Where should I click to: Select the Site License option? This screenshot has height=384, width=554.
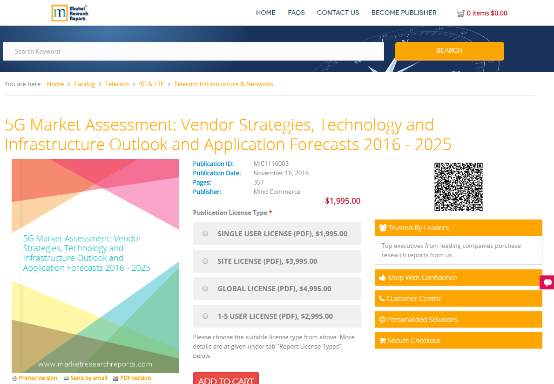[x=205, y=261]
